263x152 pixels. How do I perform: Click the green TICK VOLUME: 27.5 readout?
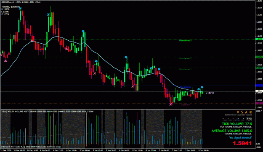237,124
